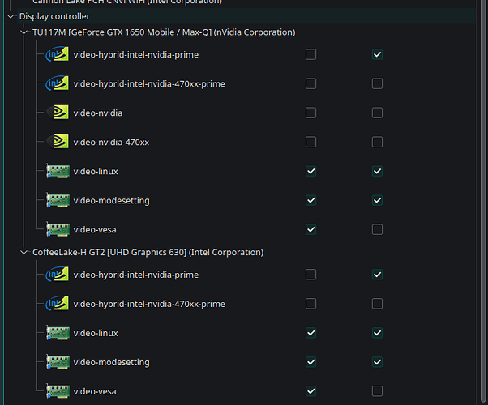Collapse the CoffeeLake-H GT2 UHD Graphics 630 node
The image size is (488, 405).
[24, 252]
